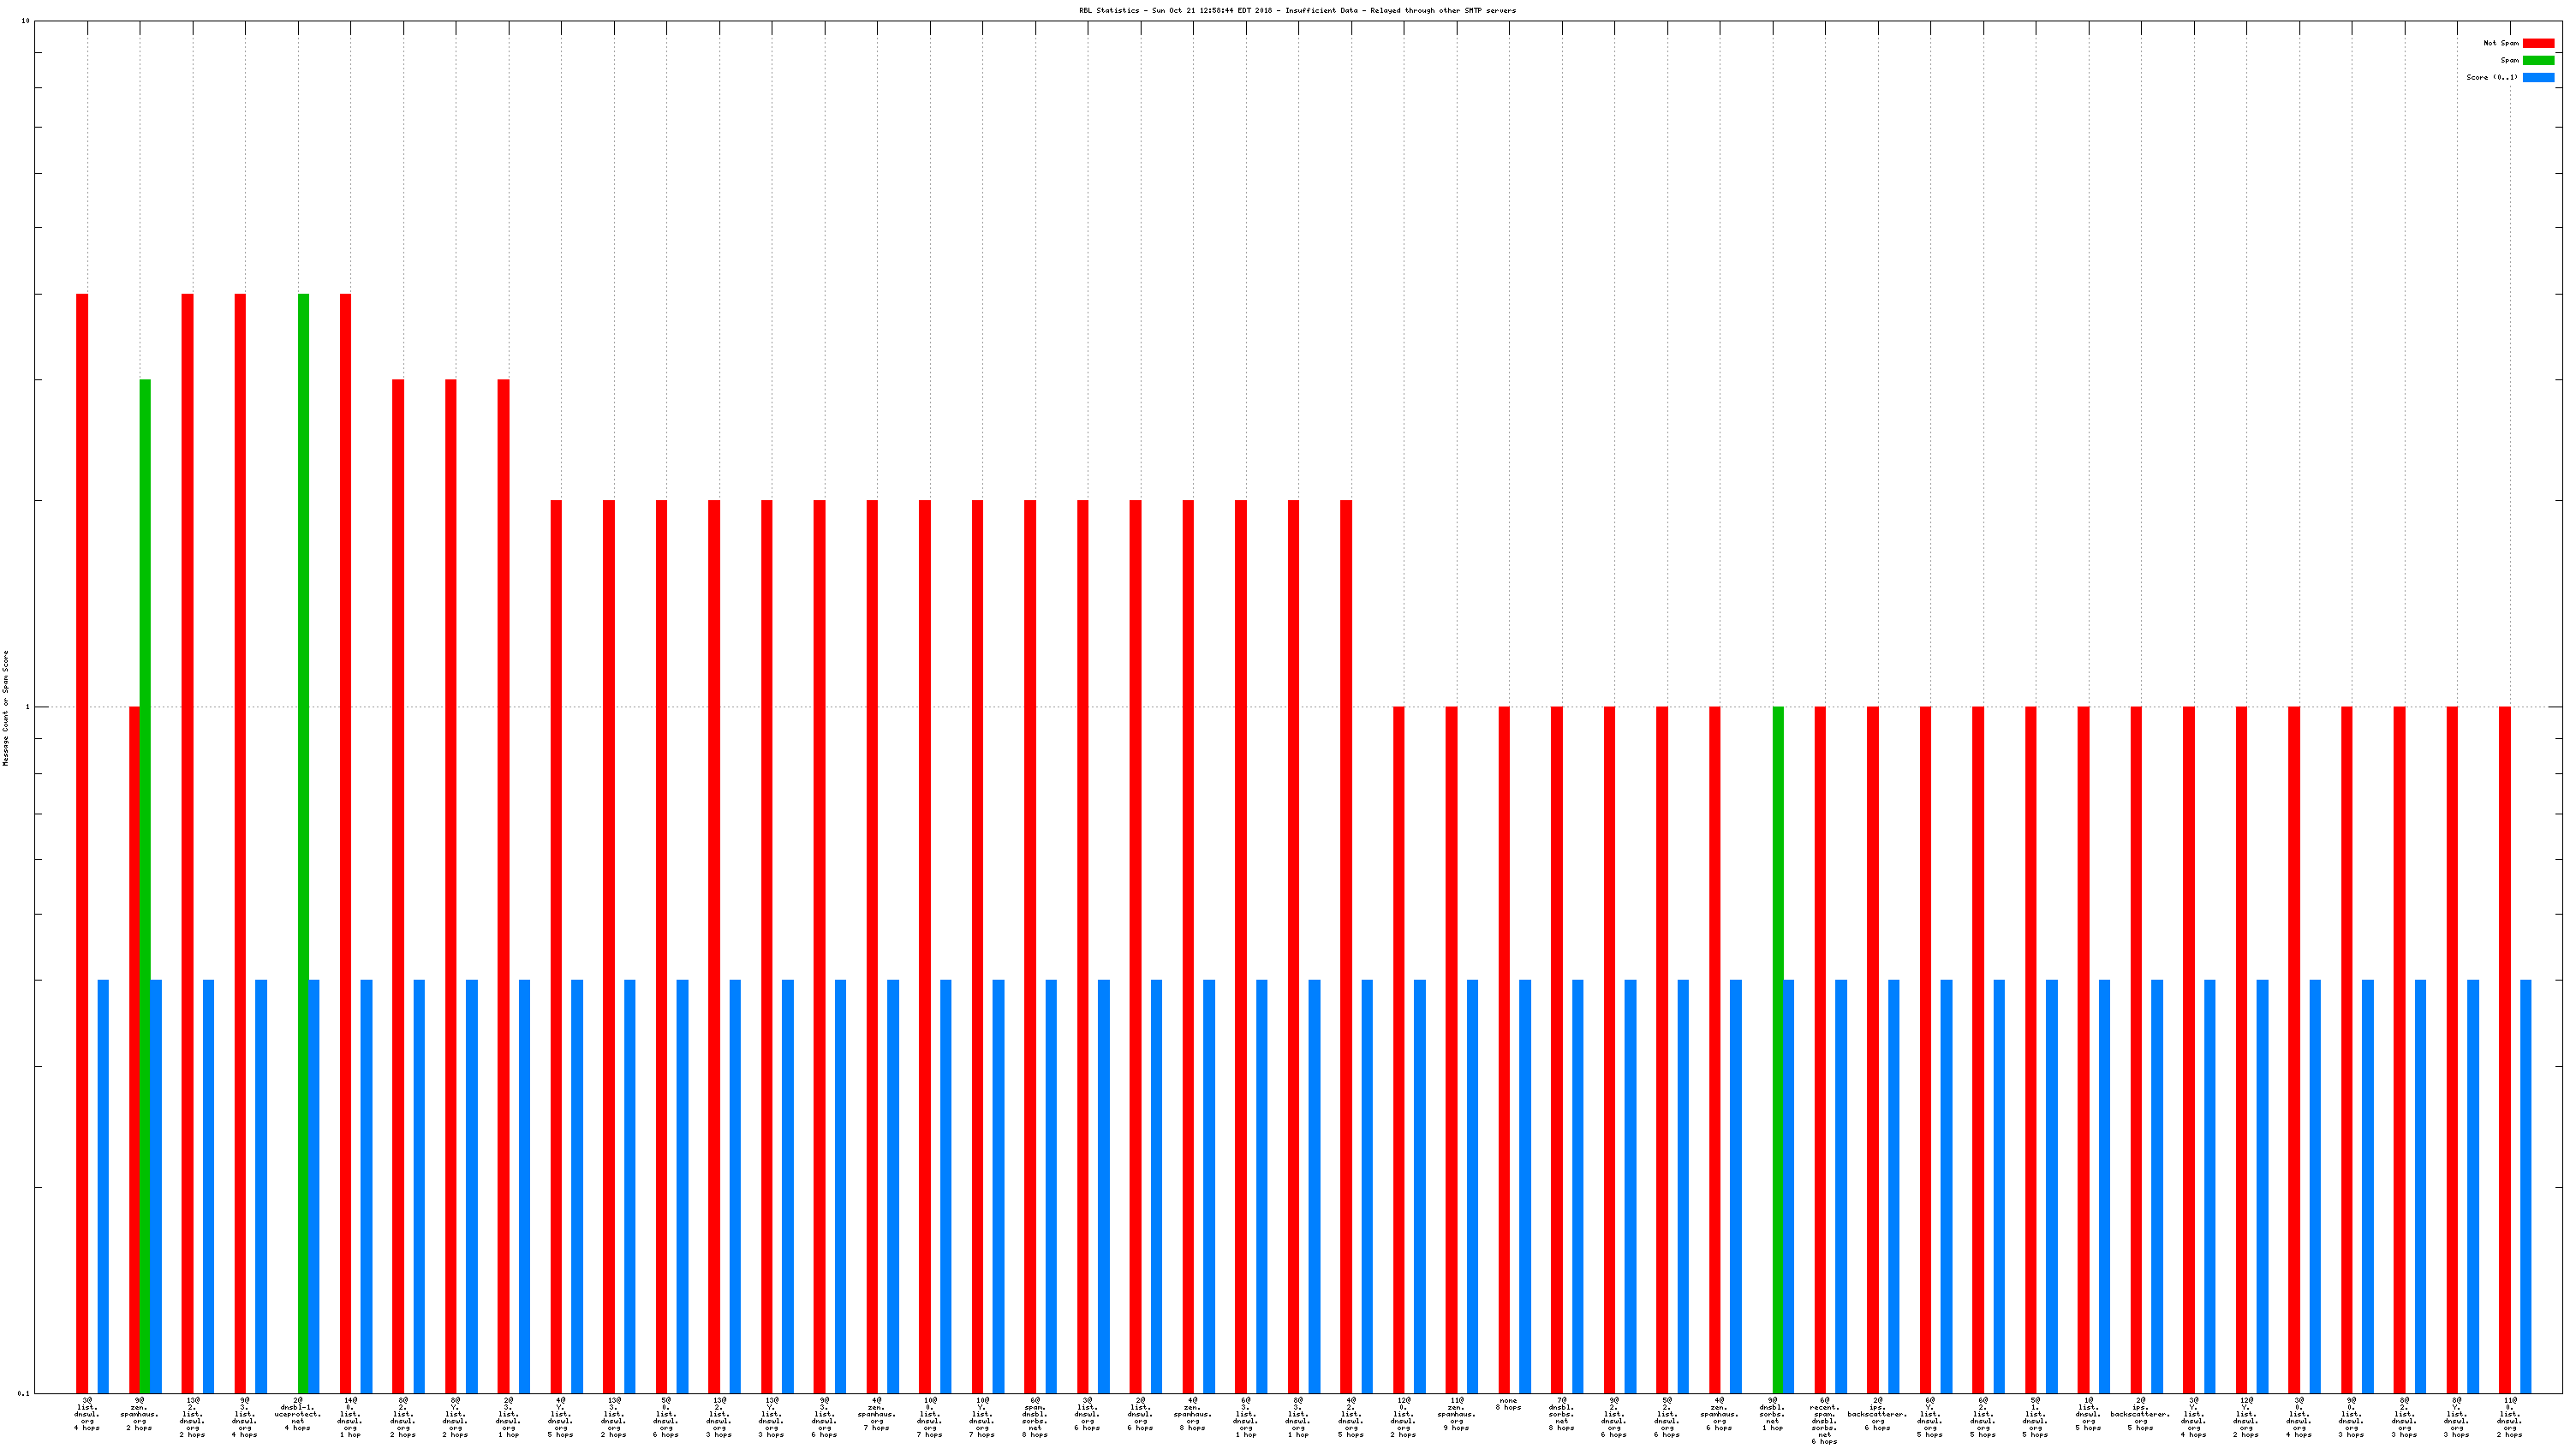This screenshot has height=1449, width=2576.
Task: Click the spam.dnsbl.sorbs.net 8 hops label
Action: [1035, 1417]
